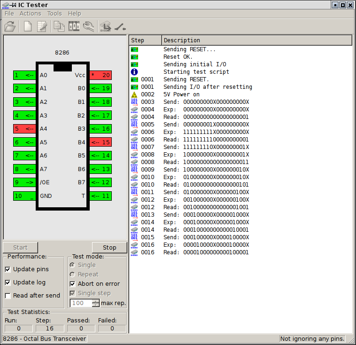The width and height of the screenshot is (356, 345).
Task: Click the open file folder icon
Action: pos(10,27)
